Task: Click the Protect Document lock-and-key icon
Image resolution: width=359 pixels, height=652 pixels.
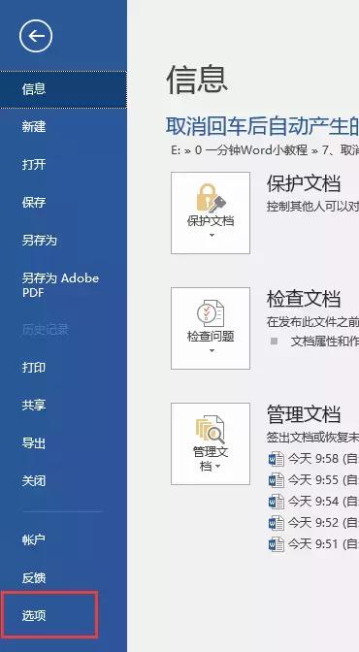Action: click(211, 198)
